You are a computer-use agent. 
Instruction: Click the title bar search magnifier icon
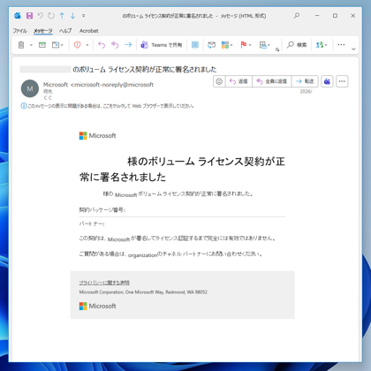[297, 15]
